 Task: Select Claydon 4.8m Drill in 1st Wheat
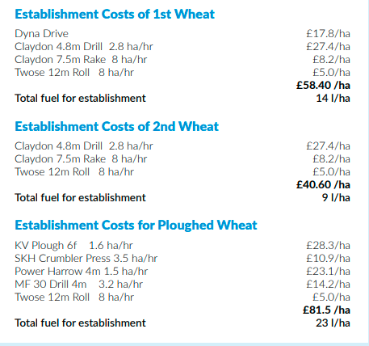point(84,47)
